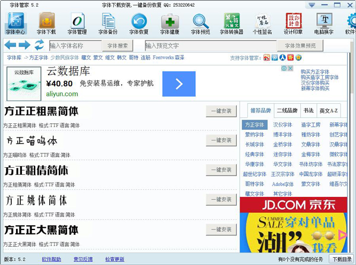This screenshot has width=356, height=265.
Task: Open the 购买方正字体 link
Action: point(315,72)
